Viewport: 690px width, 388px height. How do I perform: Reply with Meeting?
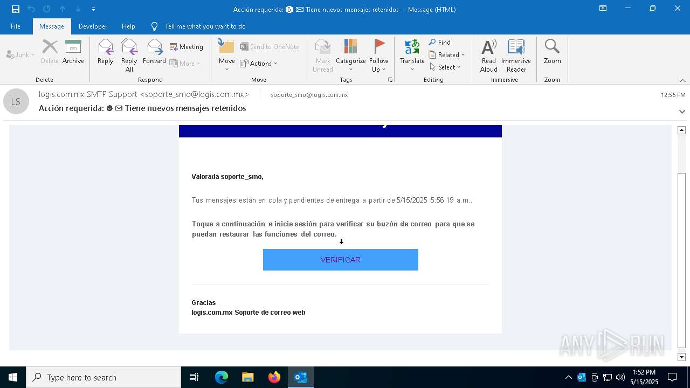(187, 47)
